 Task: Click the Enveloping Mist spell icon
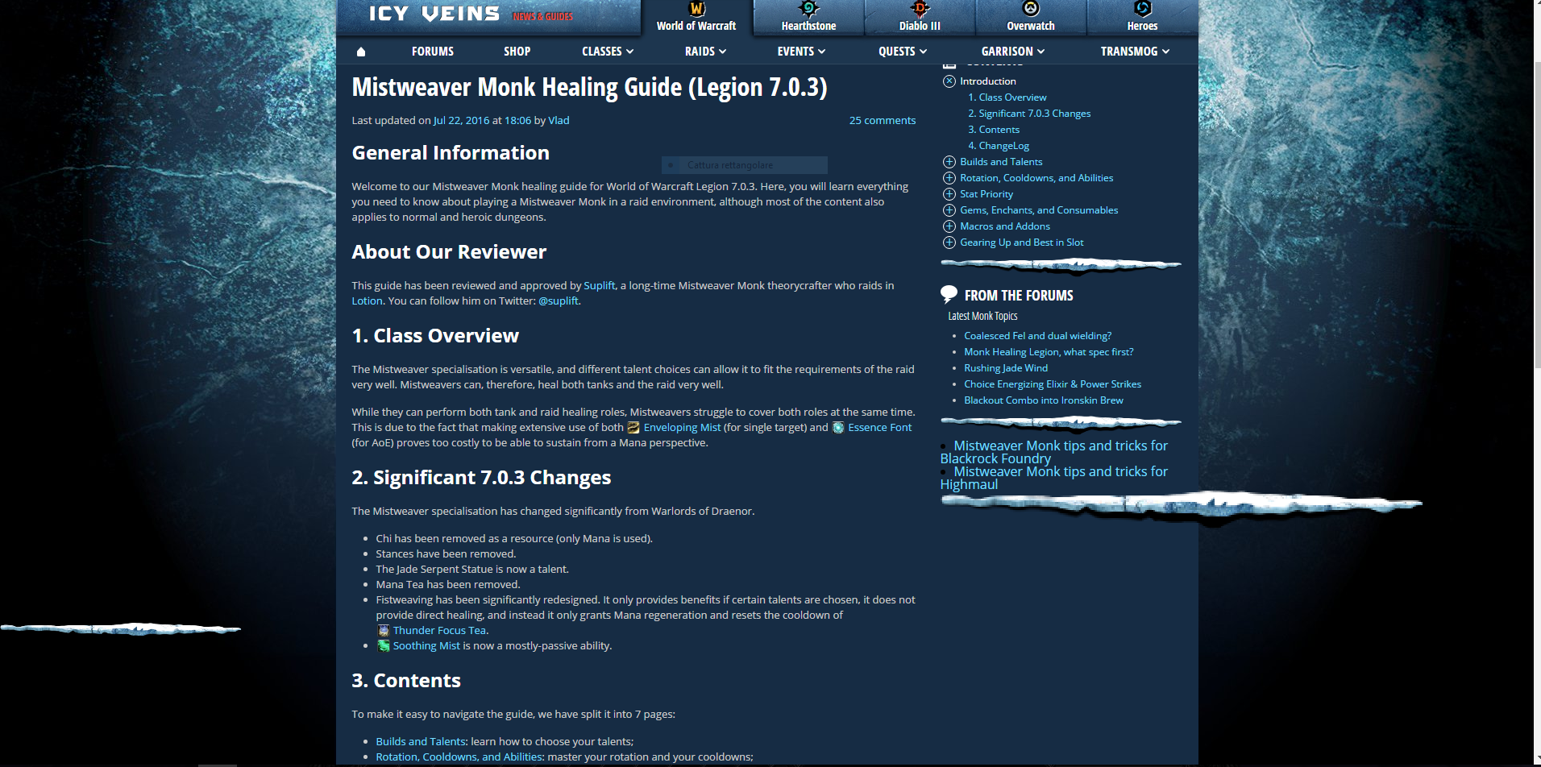point(633,428)
